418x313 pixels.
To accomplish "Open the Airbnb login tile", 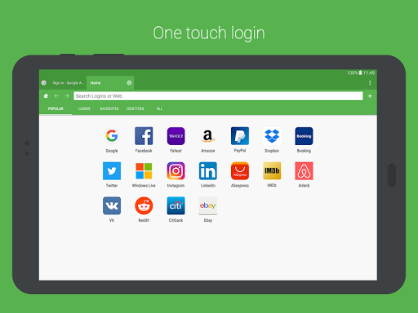I will coord(304,171).
